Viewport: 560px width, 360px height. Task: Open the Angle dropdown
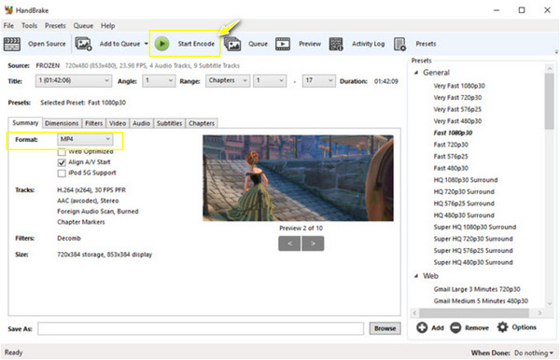pyautogui.click(x=159, y=80)
